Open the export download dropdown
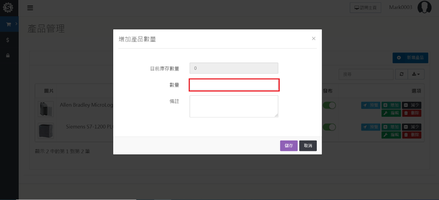This screenshot has width=439, height=200. click(x=416, y=74)
